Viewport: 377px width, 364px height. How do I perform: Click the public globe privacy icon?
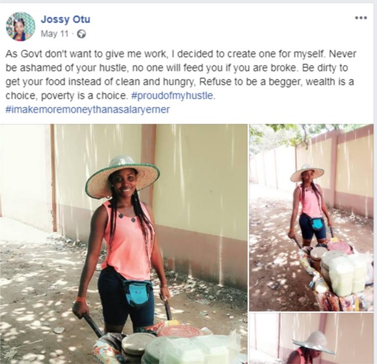coord(81,34)
